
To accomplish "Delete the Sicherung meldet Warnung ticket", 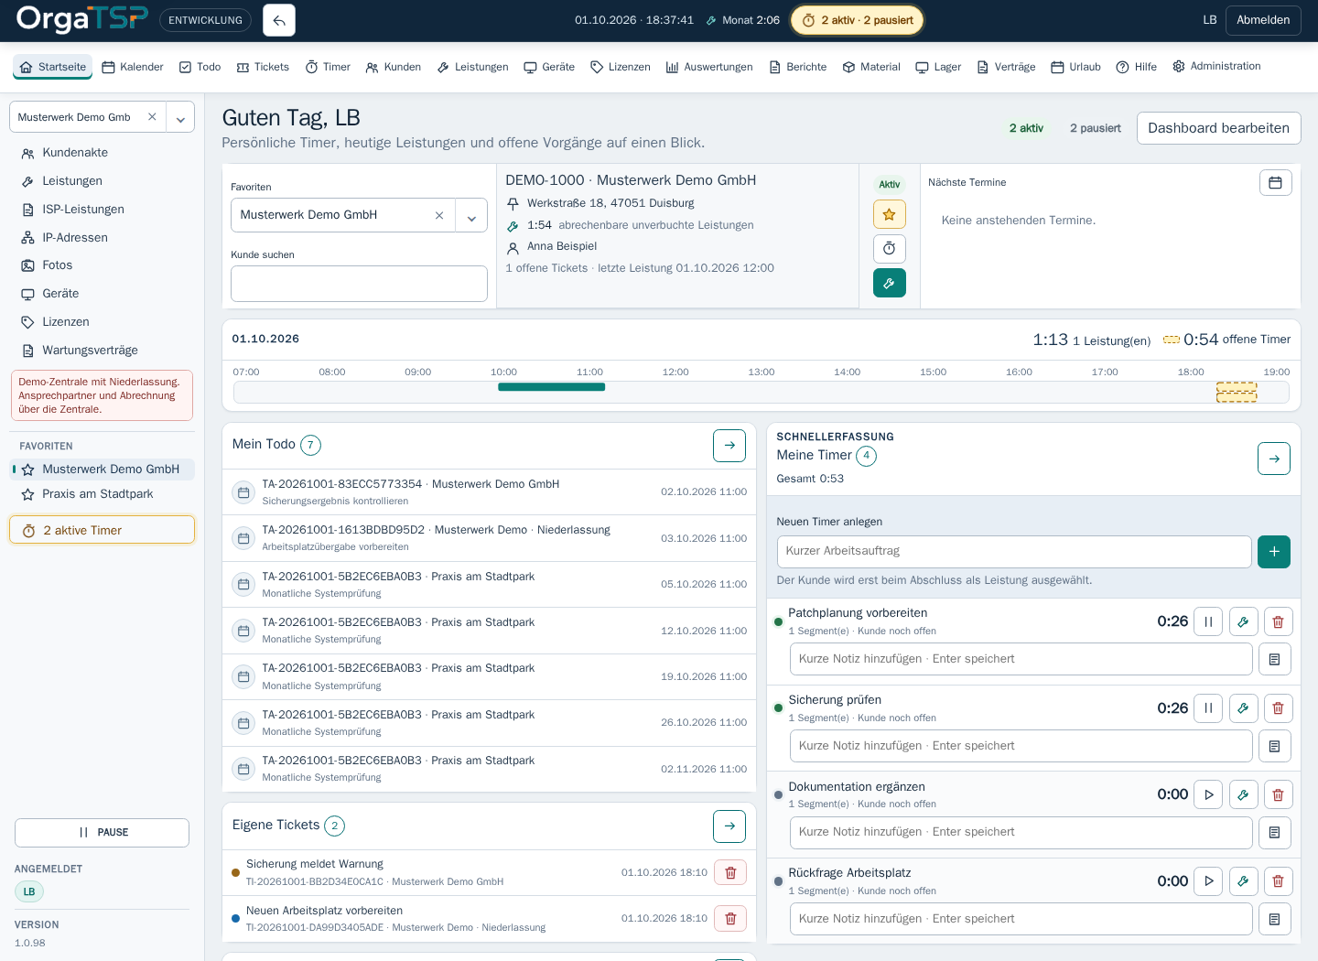I will 730,872.
